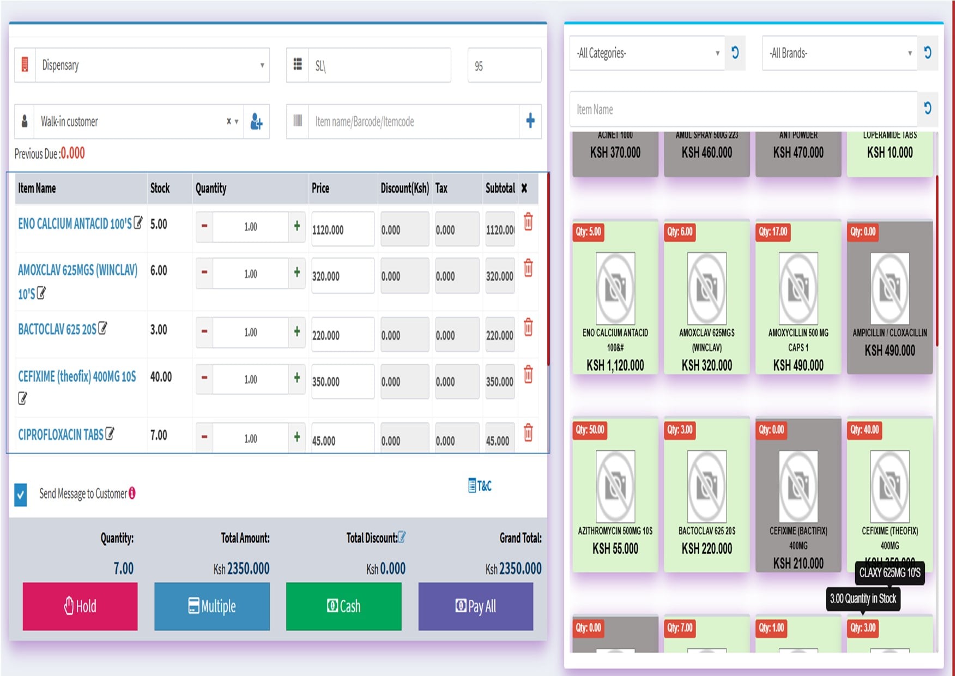Open the T&C link

coord(480,485)
